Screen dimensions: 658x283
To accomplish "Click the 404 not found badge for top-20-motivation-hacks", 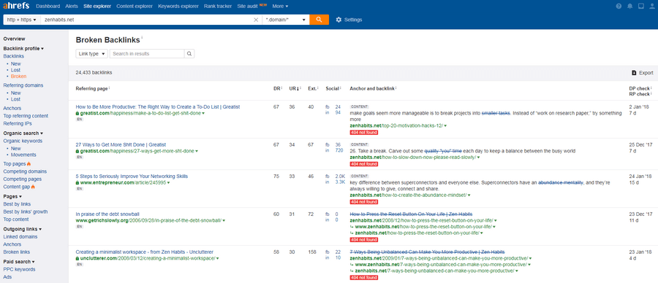I will coord(364,132).
